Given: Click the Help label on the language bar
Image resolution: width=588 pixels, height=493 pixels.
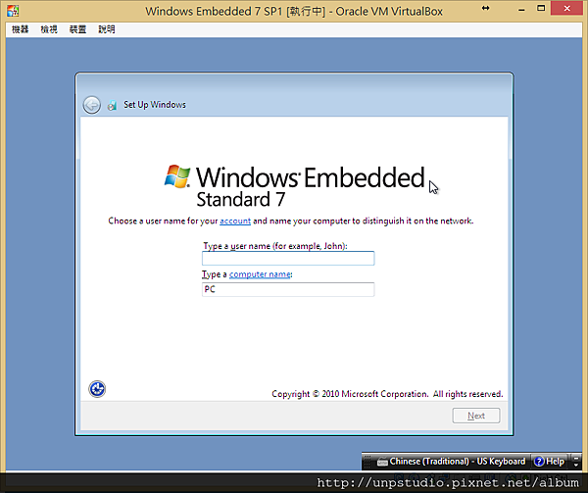Looking at the screenshot, I should coord(555,461).
